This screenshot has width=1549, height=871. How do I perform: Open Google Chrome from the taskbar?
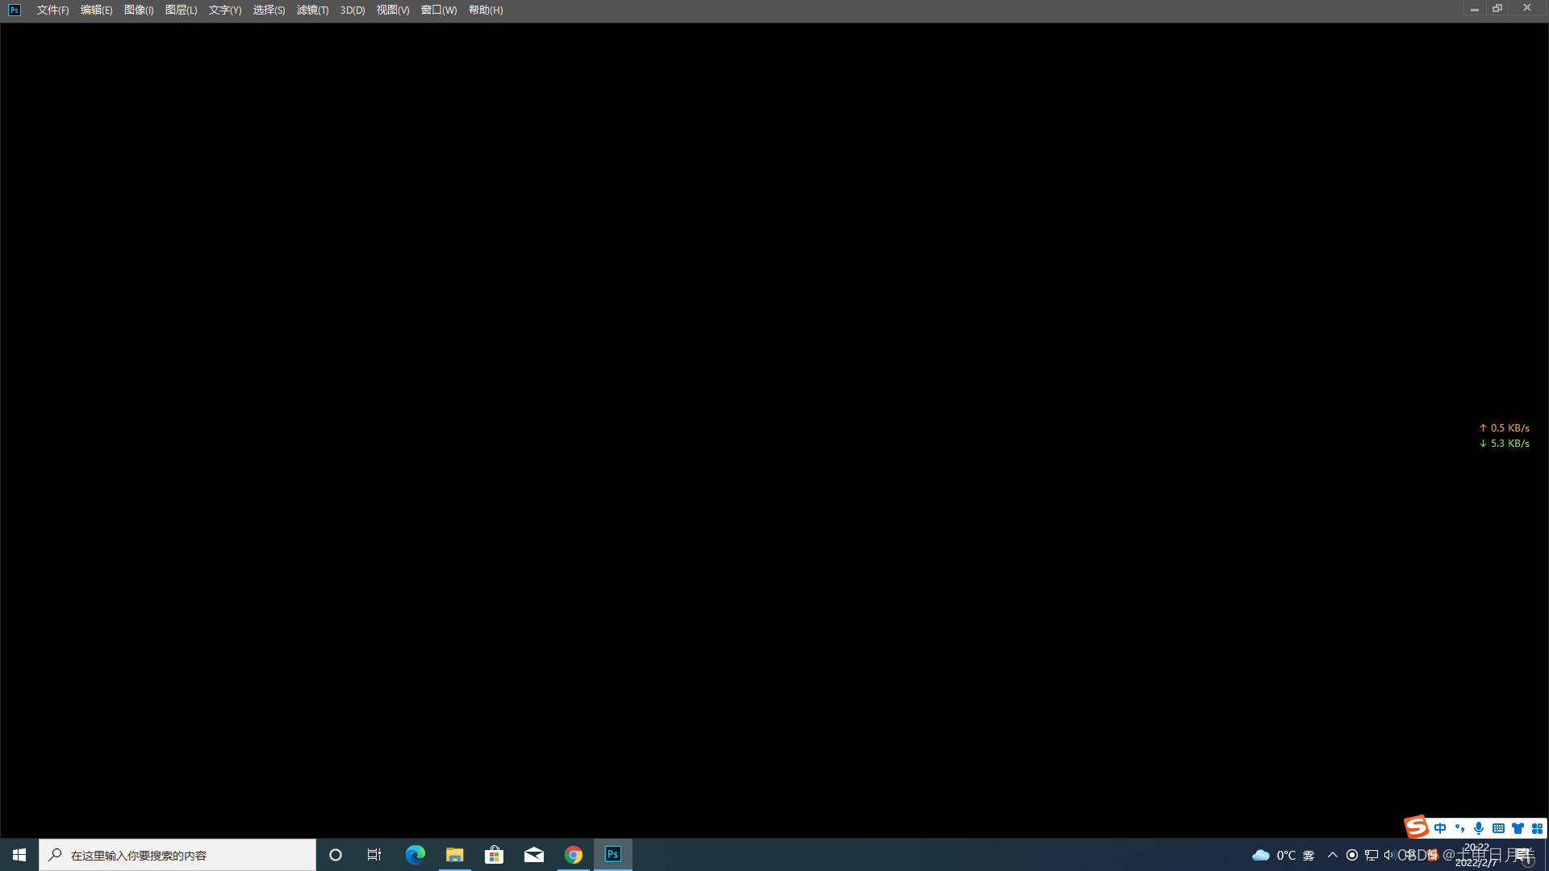pyautogui.click(x=573, y=855)
